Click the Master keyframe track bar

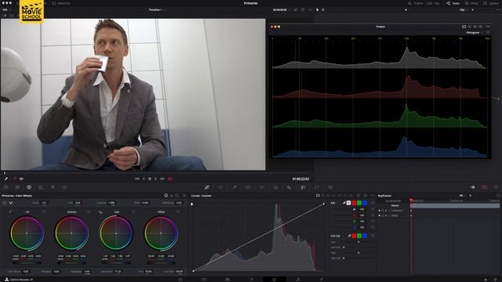tap(455, 206)
